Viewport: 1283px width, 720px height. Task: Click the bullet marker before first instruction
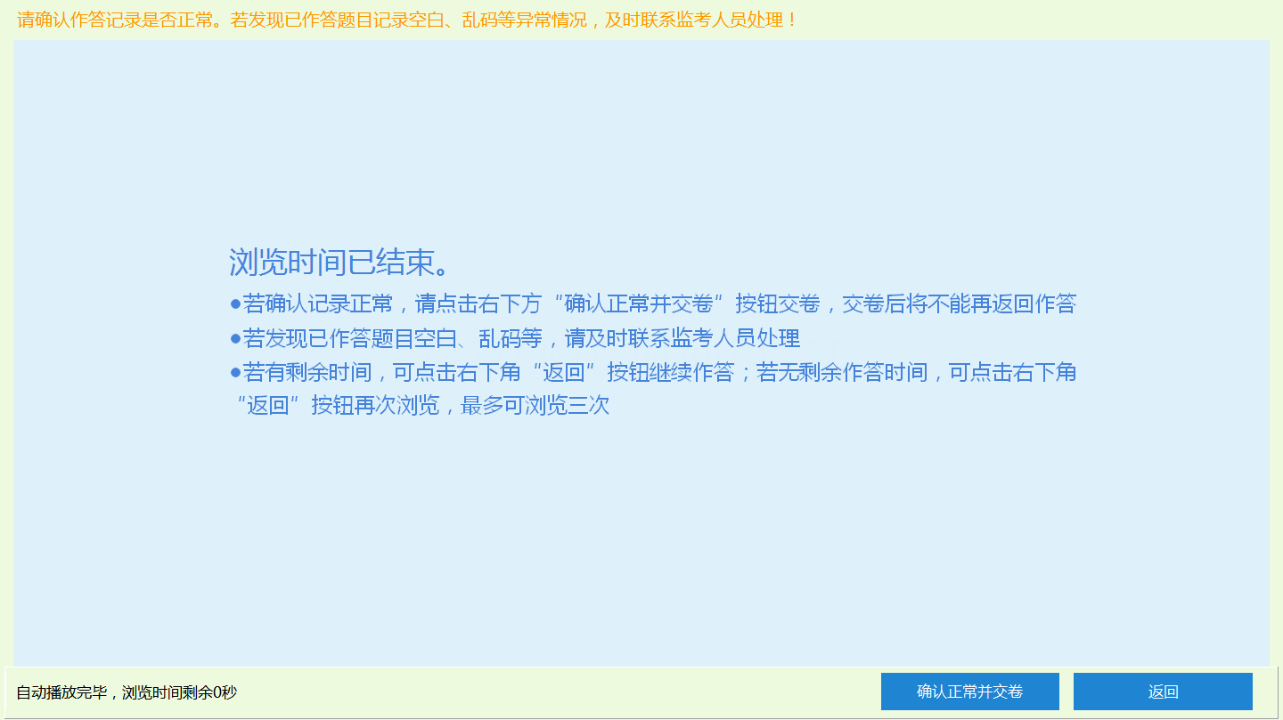(x=234, y=303)
